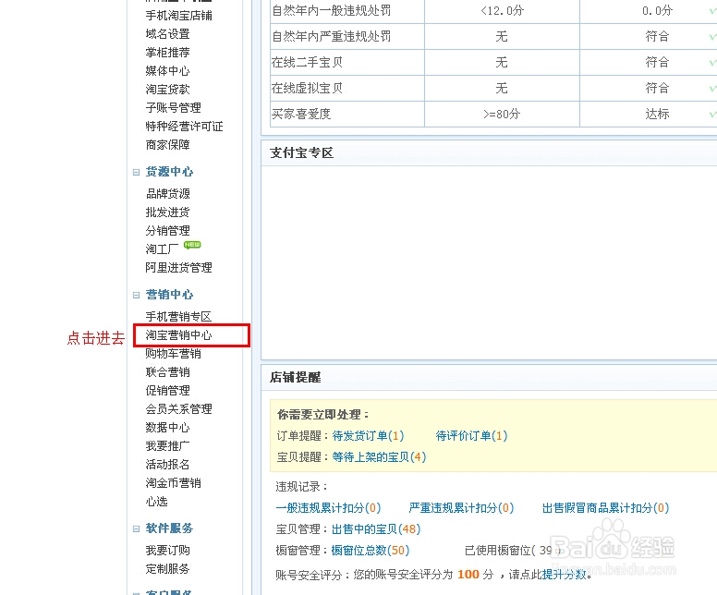The height and width of the screenshot is (595, 717).
Task: View 出售中的宝贝(48)
Action: point(376,529)
